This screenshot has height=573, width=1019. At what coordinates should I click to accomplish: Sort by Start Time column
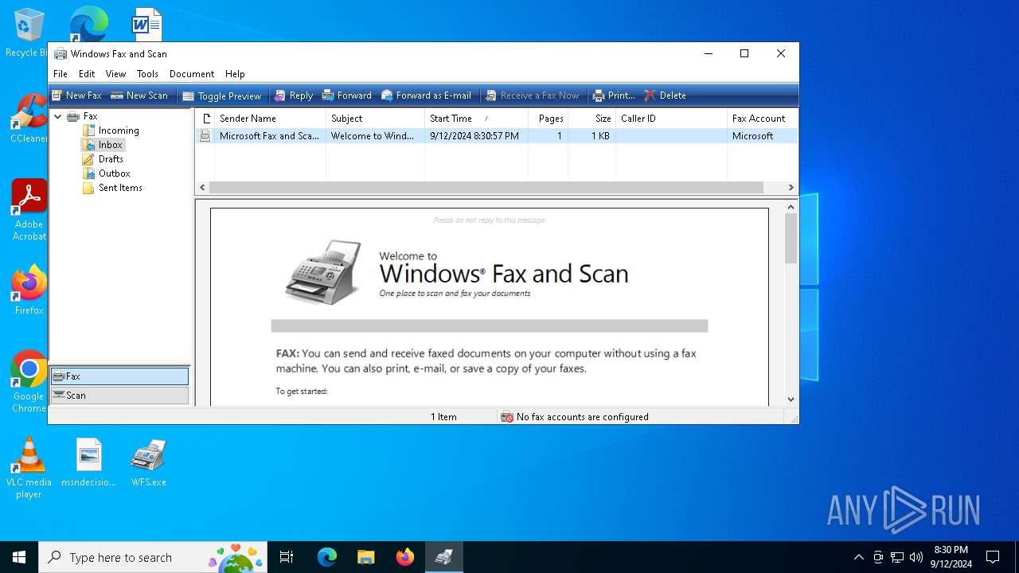pyautogui.click(x=476, y=119)
